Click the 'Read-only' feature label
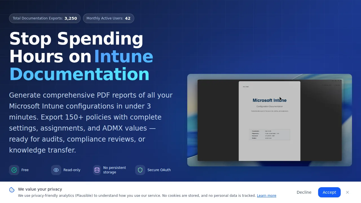 [72, 170]
